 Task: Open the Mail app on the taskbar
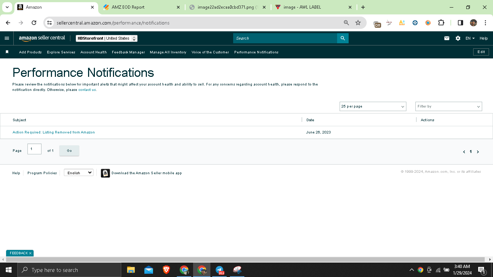pos(149,270)
